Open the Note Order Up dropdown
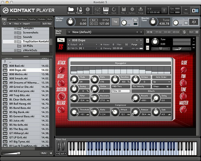The image size is (201, 161). [x=162, y=82]
